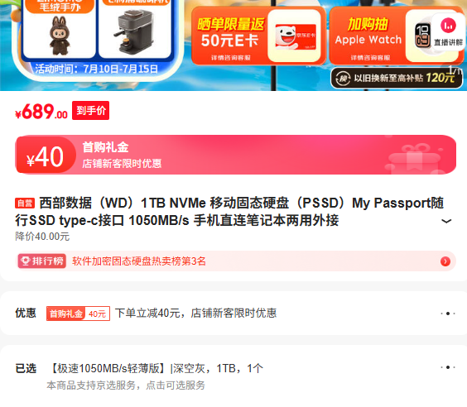The width and height of the screenshot is (467, 407).
Task: Click the 排行榜 trophy badge
Action: [x=41, y=261]
